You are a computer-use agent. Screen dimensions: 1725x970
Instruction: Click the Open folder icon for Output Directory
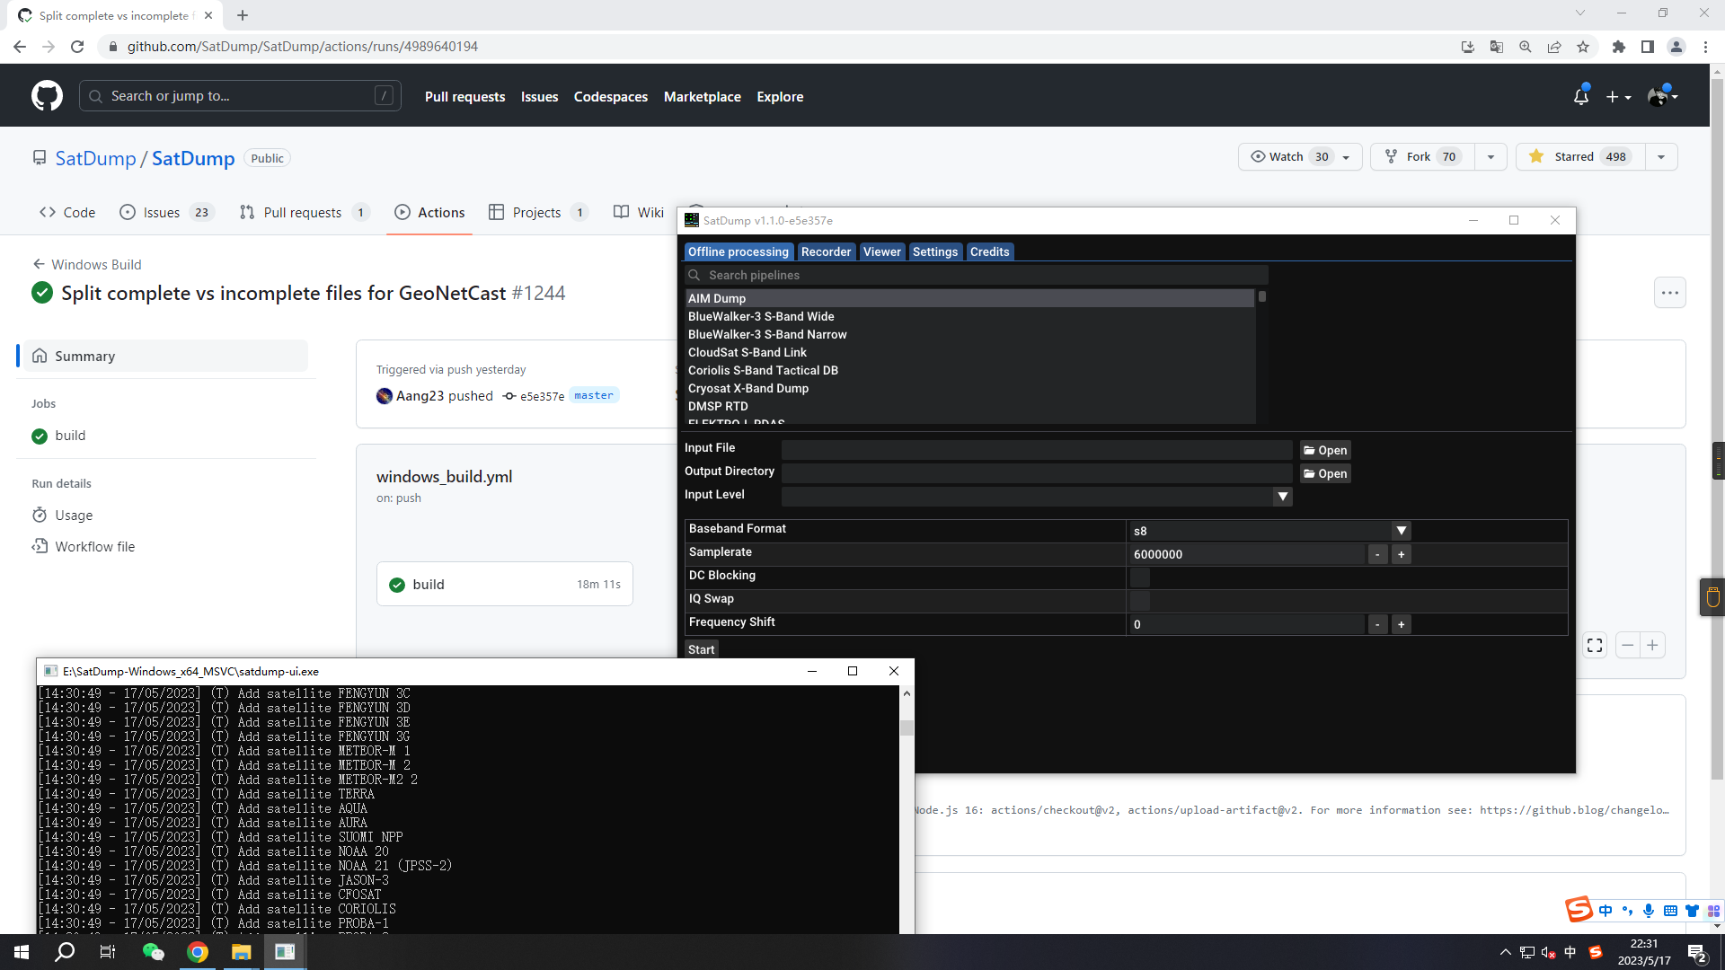point(1325,473)
